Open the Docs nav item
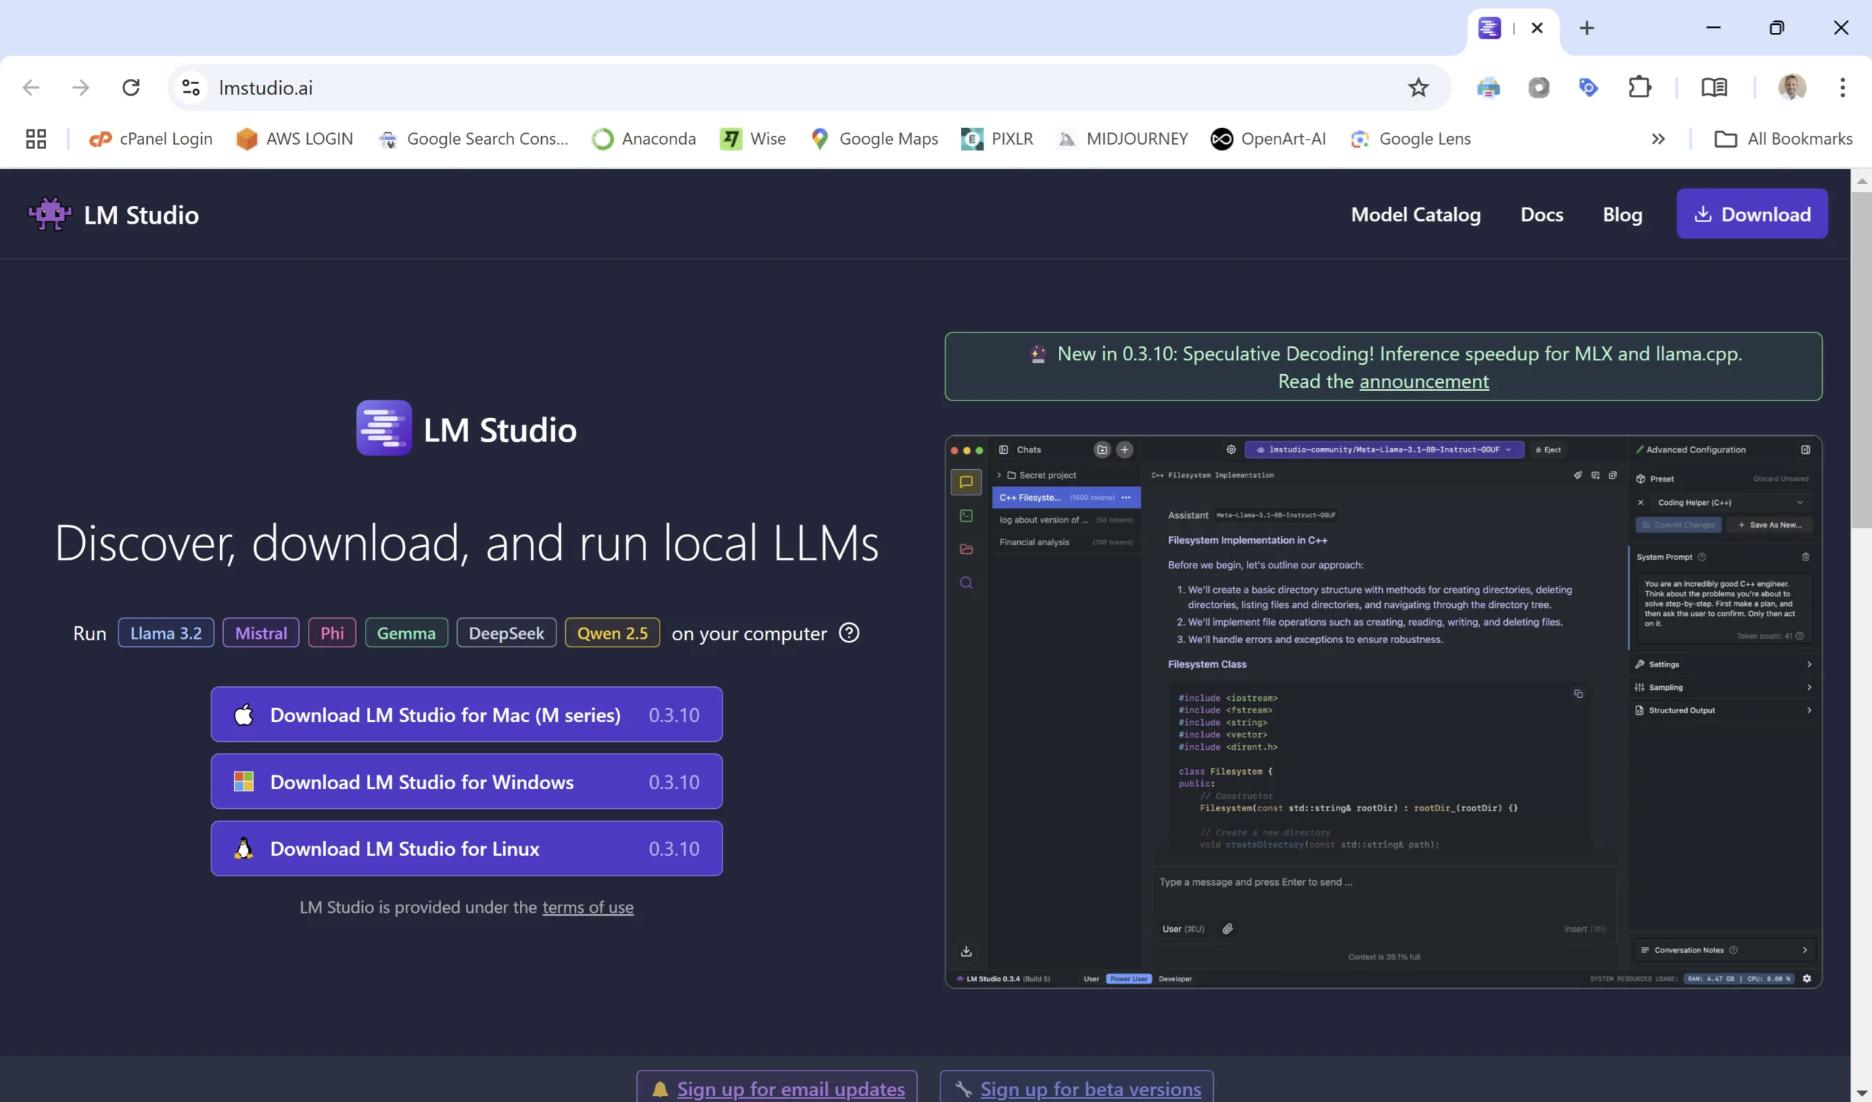 point(1541,214)
